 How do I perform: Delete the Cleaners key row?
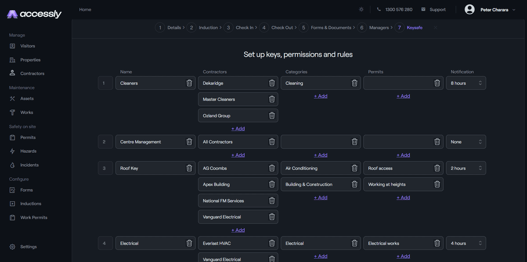[189, 83]
